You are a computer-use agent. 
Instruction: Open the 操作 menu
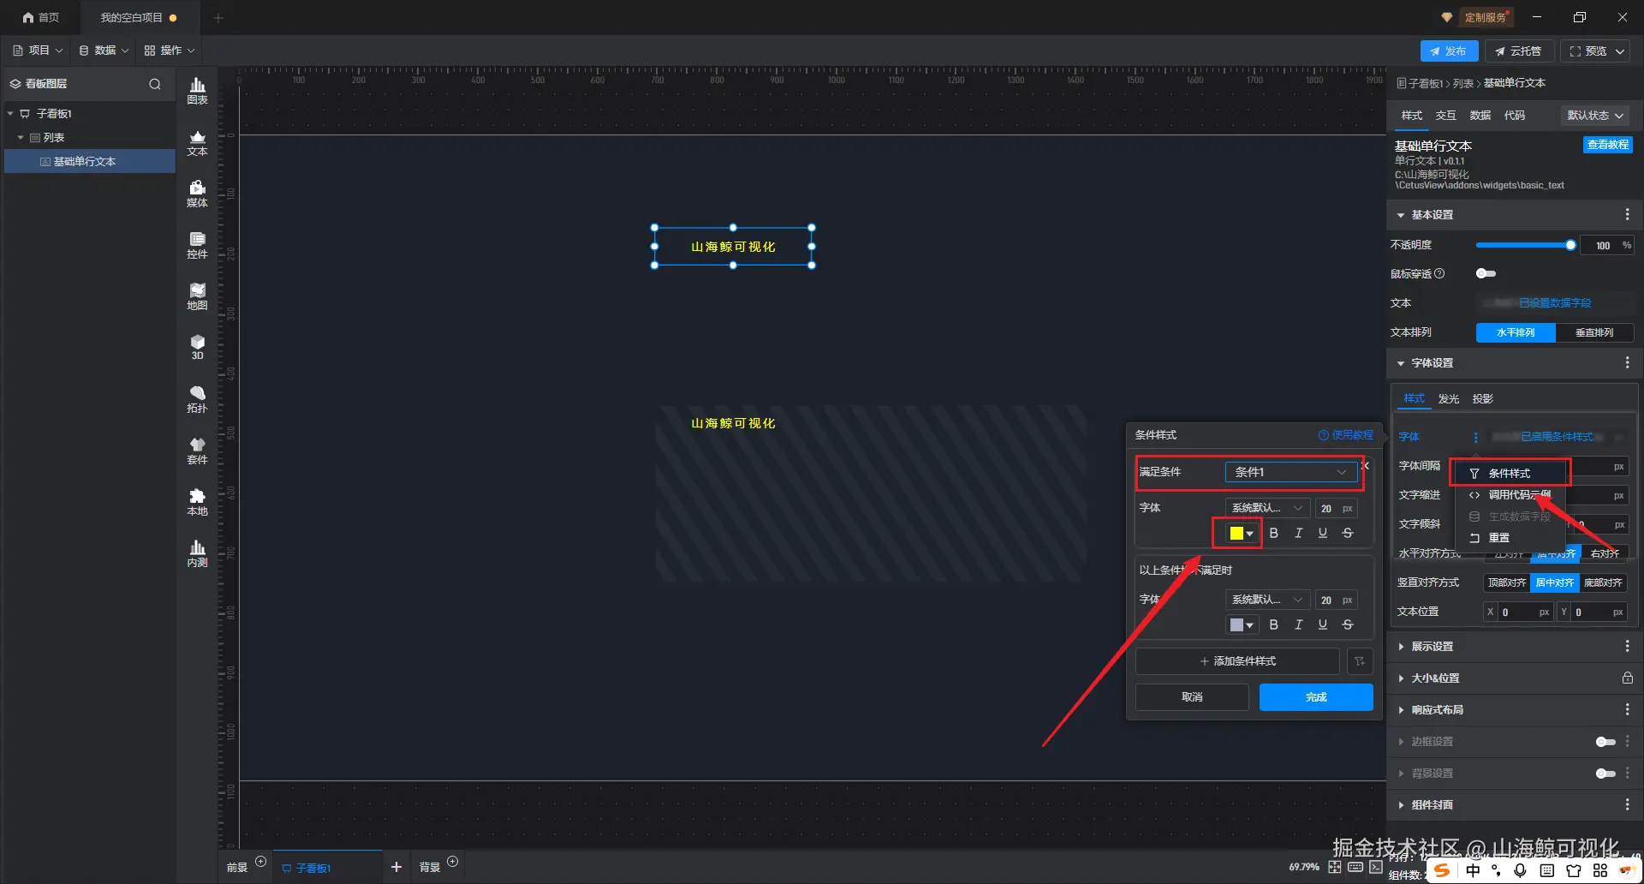[170, 51]
